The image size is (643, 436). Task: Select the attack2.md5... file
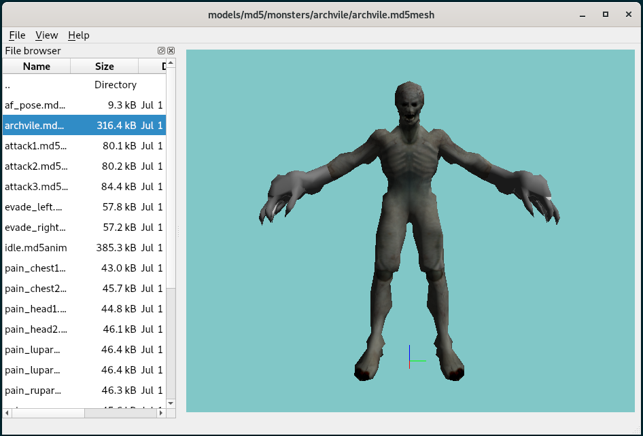click(84, 166)
